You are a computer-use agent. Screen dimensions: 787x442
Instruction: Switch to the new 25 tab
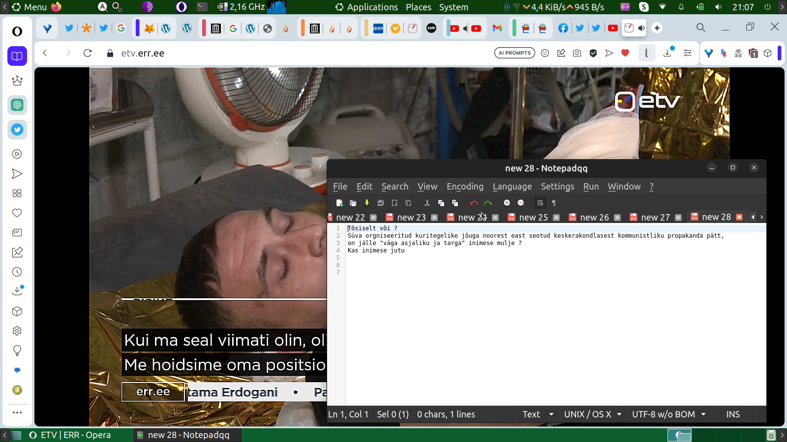point(533,217)
